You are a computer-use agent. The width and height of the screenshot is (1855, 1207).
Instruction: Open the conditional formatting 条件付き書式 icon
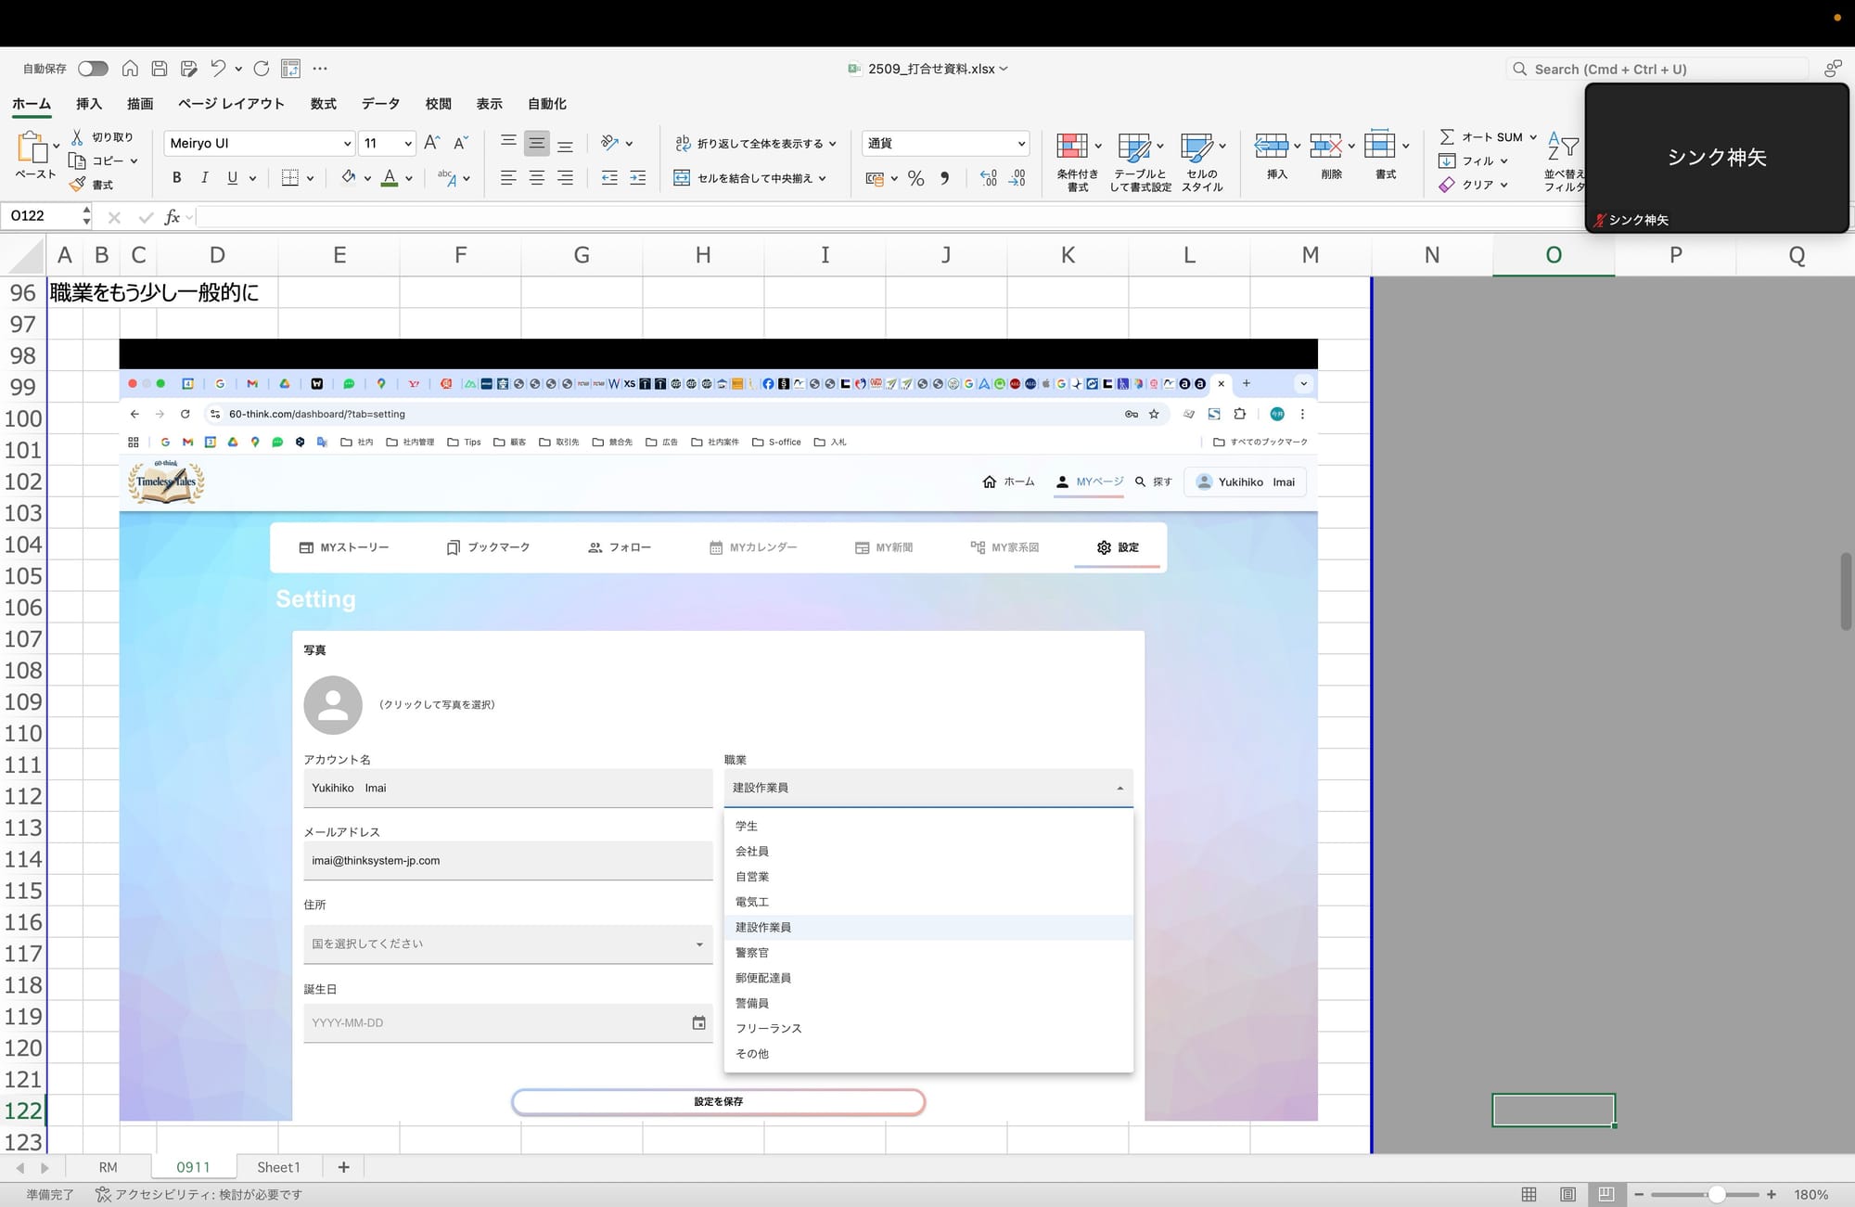[1072, 147]
